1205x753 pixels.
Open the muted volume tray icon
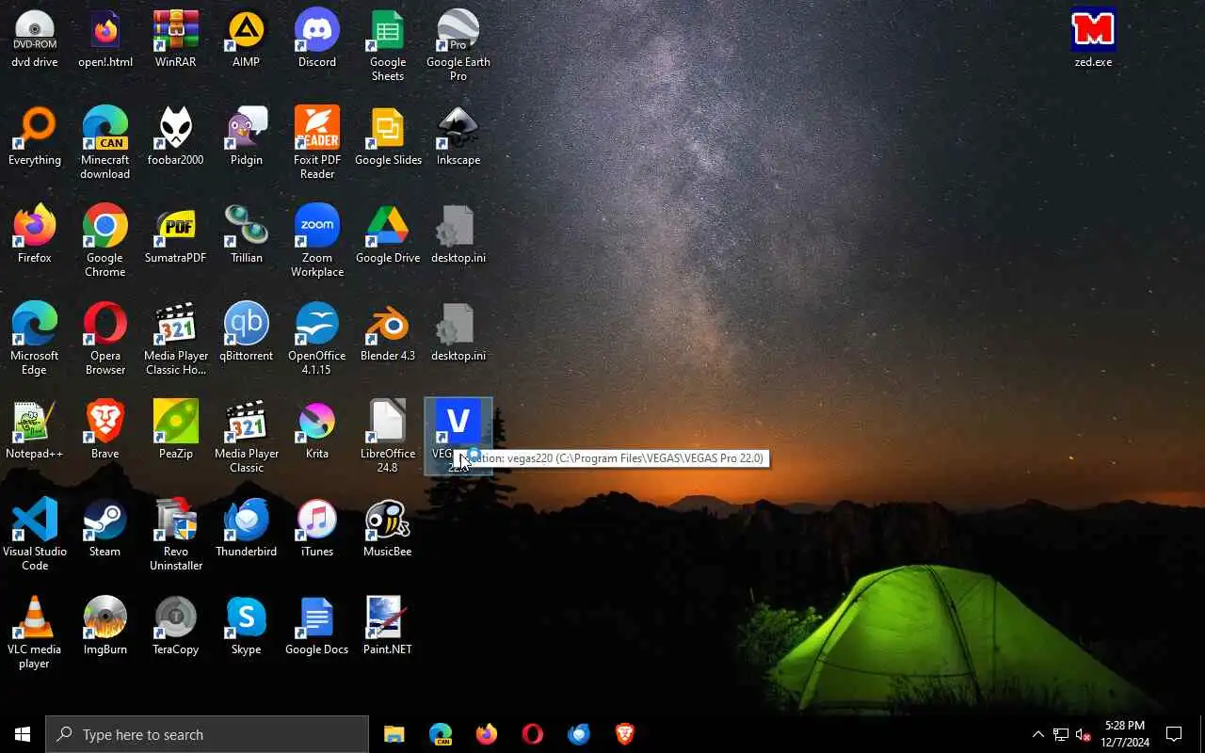(1083, 734)
